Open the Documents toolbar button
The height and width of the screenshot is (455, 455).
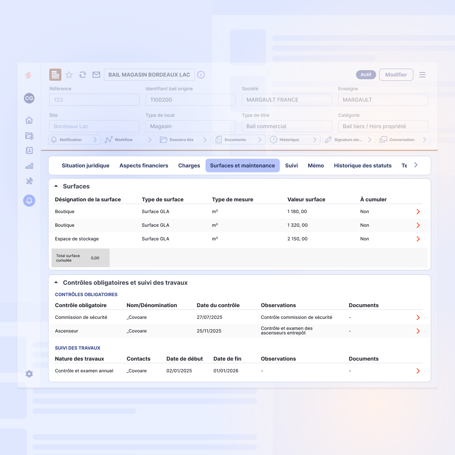click(x=239, y=140)
